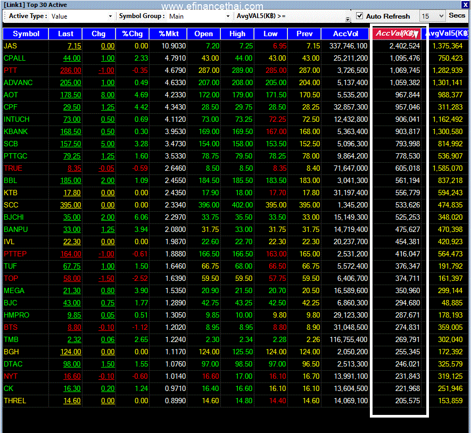Click KBANK last price 168.50
Screen dimensions: 471x433
71,131
